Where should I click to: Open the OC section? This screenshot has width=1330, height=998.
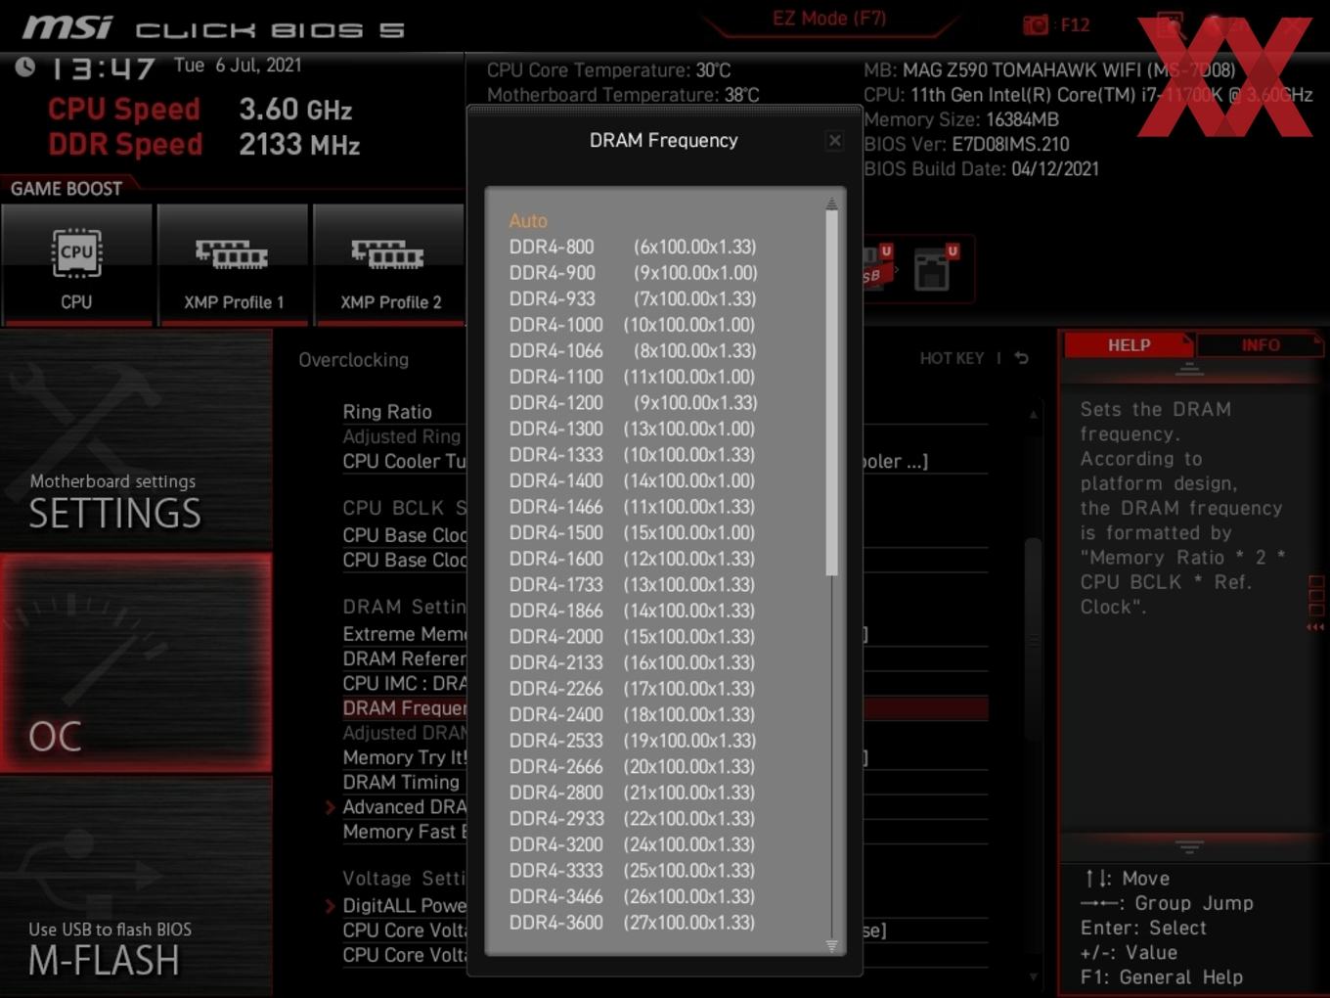(x=136, y=663)
